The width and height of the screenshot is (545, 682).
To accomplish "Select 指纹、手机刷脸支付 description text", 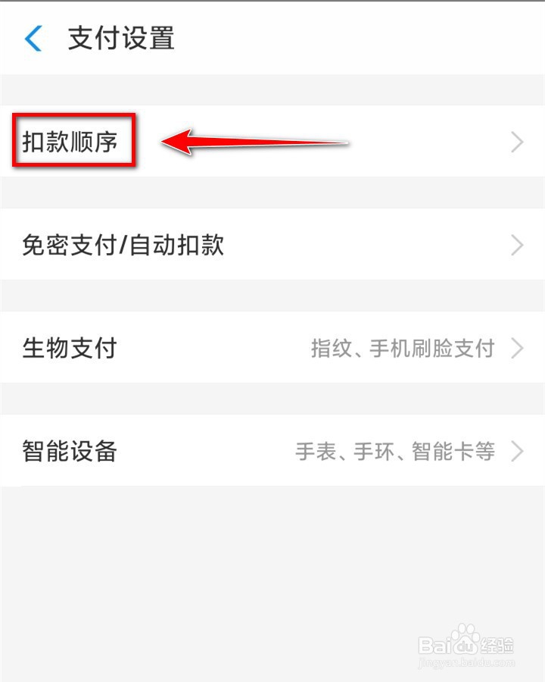I will point(403,349).
